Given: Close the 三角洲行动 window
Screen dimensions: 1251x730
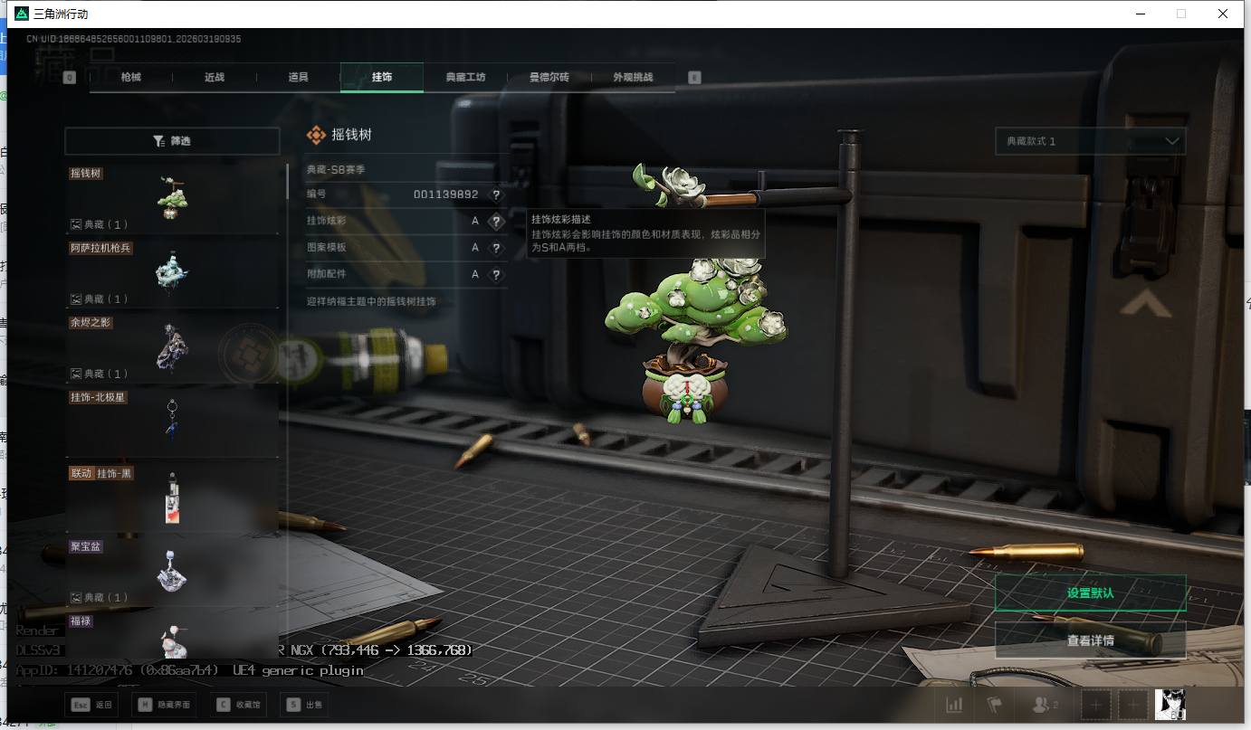Looking at the screenshot, I should [1223, 14].
